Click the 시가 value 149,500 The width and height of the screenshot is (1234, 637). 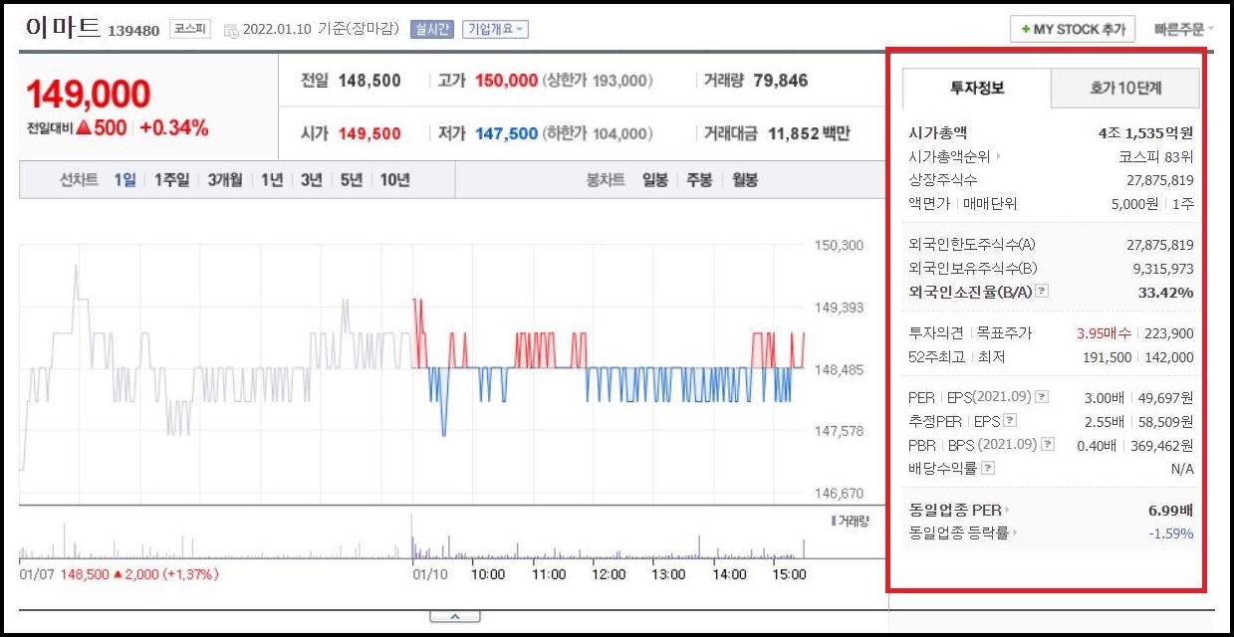(370, 133)
